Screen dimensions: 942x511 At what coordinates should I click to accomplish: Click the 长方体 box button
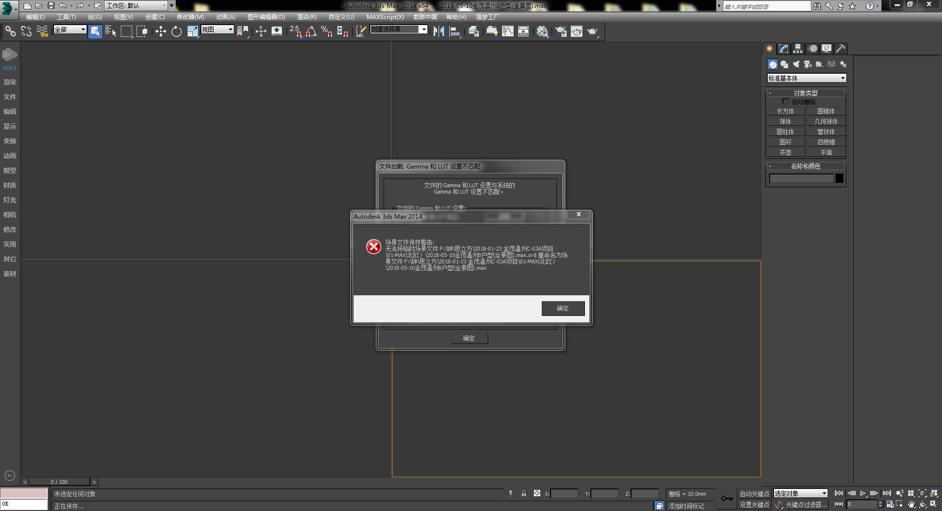785,112
